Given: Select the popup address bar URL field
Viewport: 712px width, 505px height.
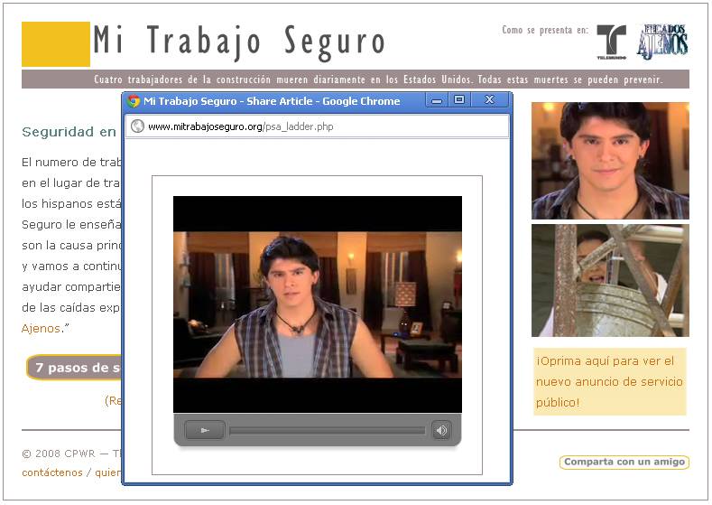Looking at the screenshot, I should coord(317,126).
